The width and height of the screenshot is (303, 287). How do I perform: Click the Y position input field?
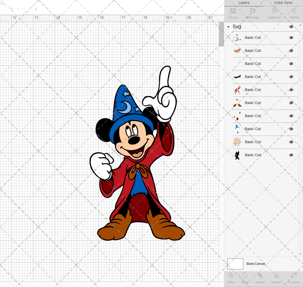pyautogui.click(x=27, y=9)
